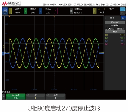
Task: Click the back arrow softkey
Action: 4,96
